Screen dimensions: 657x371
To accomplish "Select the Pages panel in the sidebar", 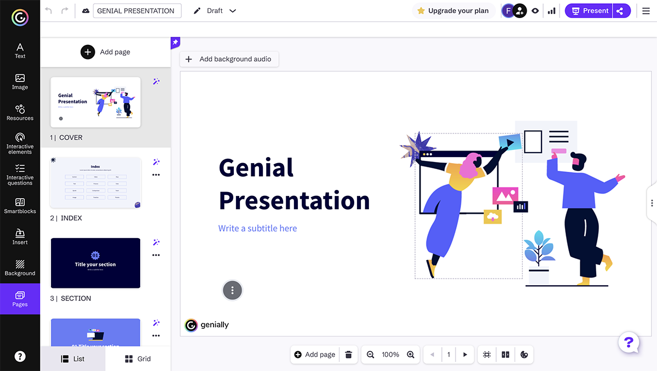I will click(x=20, y=299).
